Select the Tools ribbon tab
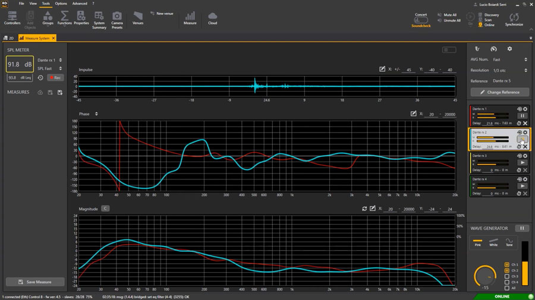 click(46, 4)
